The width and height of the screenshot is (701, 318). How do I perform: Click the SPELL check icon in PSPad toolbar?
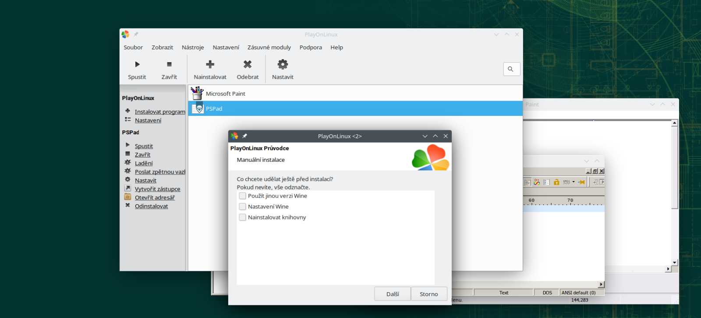coord(566,182)
